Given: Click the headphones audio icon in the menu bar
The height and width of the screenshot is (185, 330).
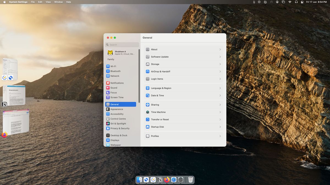Looking at the screenshot, I should tap(296, 2).
